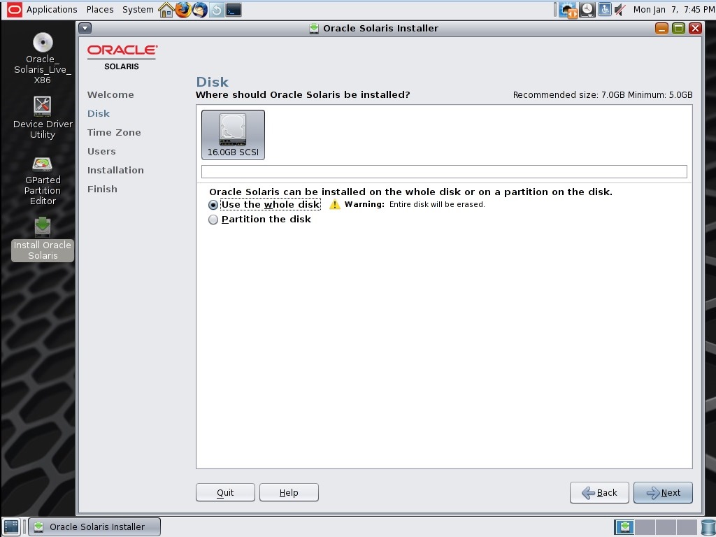Click the accessibility tray icon
The height and width of the screenshot is (537, 716).
(x=605, y=9)
